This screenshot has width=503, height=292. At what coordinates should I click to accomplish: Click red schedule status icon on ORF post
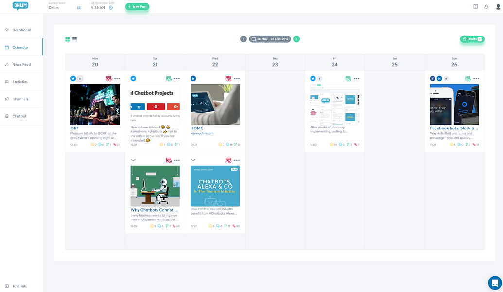[109, 79]
